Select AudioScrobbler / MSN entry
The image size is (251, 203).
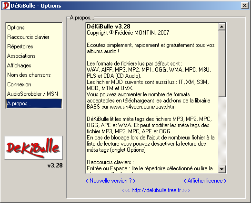(x=34, y=94)
